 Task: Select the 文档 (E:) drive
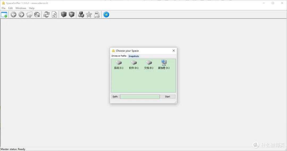(149, 65)
